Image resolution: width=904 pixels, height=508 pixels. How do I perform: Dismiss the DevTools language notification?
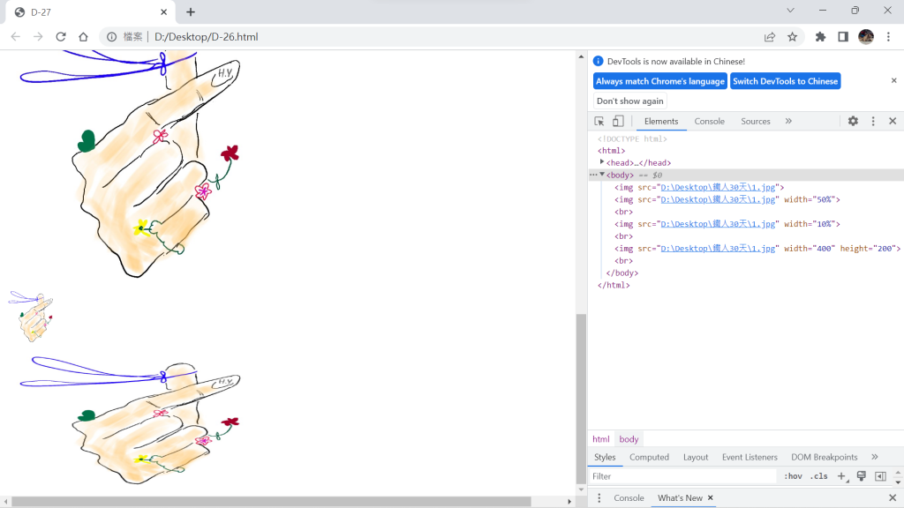pos(893,80)
